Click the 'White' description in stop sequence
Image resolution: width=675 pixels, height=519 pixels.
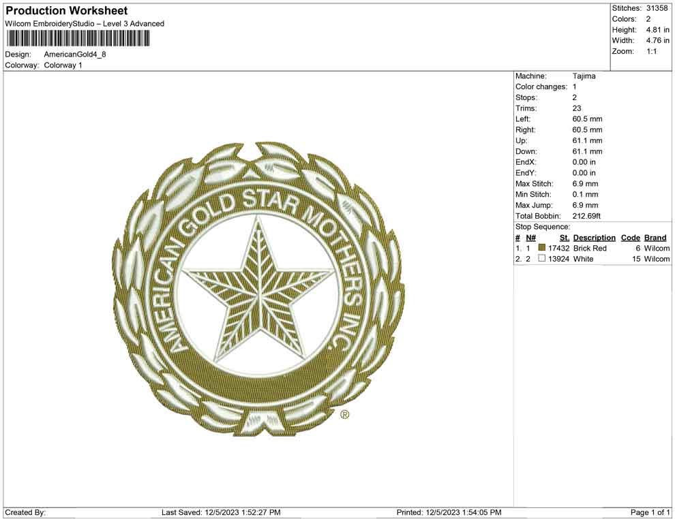[584, 259]
